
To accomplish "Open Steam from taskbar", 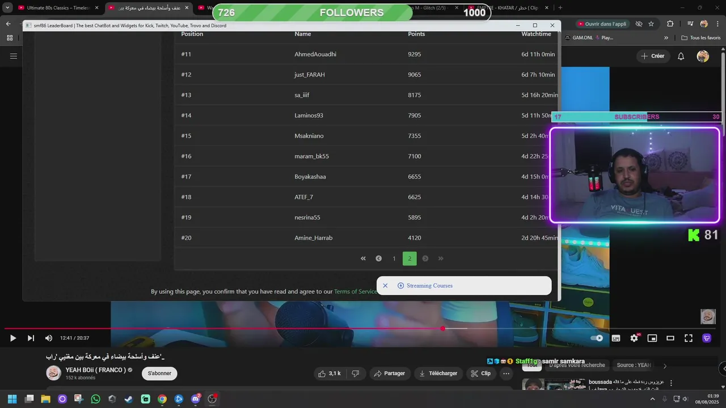I will tap(129, 399).
